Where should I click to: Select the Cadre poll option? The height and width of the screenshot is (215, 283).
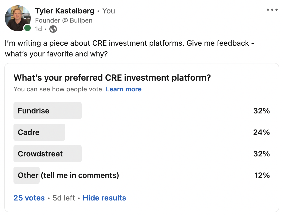[x=141, y=132]
